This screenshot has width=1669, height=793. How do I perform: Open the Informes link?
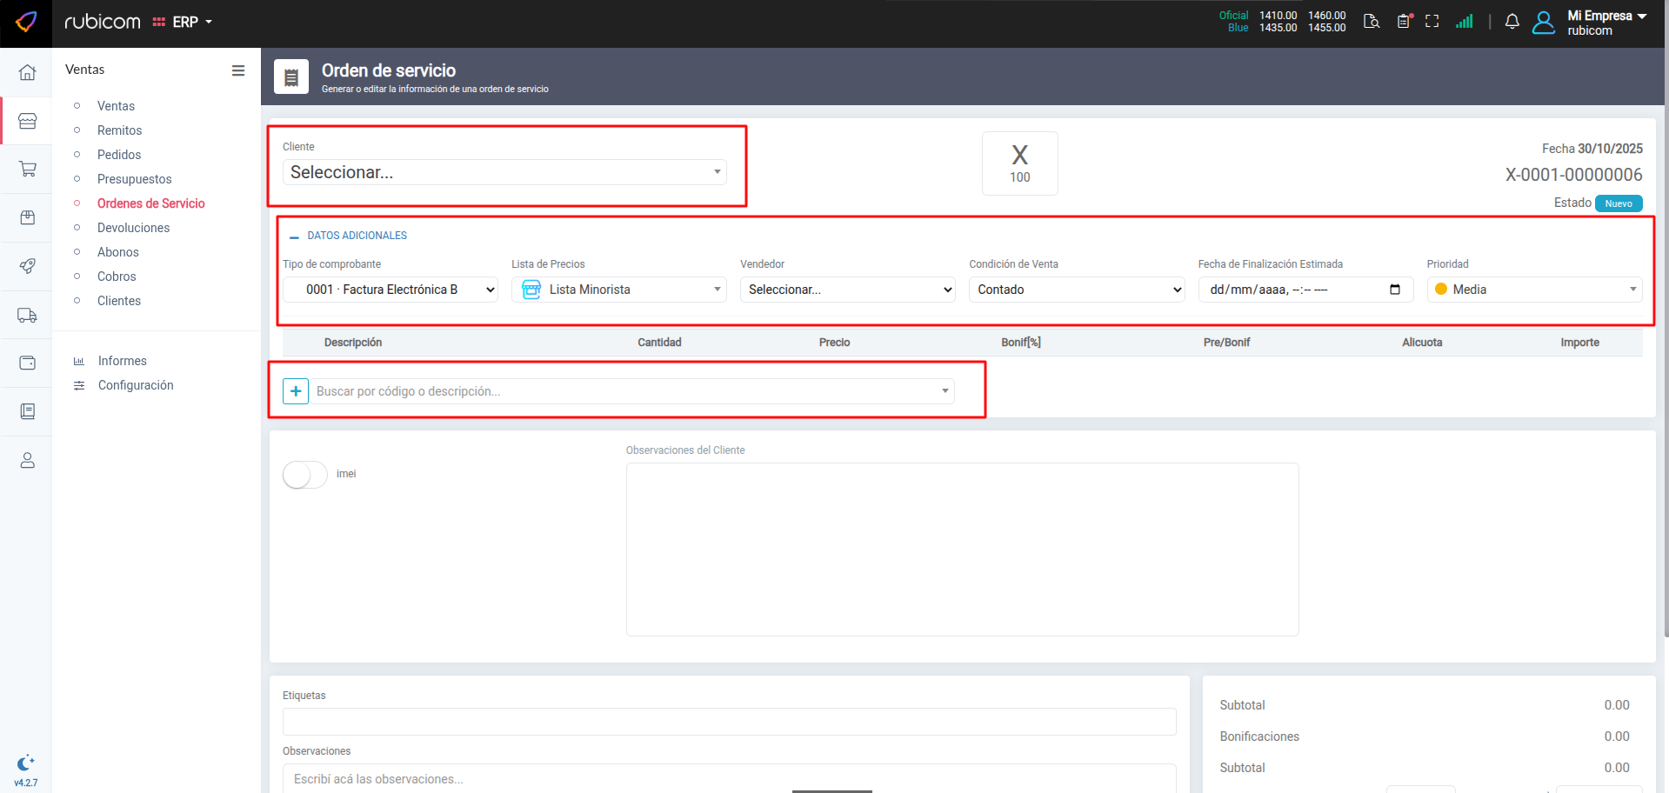click(x=122, y=361)
